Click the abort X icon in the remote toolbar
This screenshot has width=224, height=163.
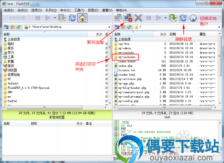pyautogui.click(x=138, y=18)
